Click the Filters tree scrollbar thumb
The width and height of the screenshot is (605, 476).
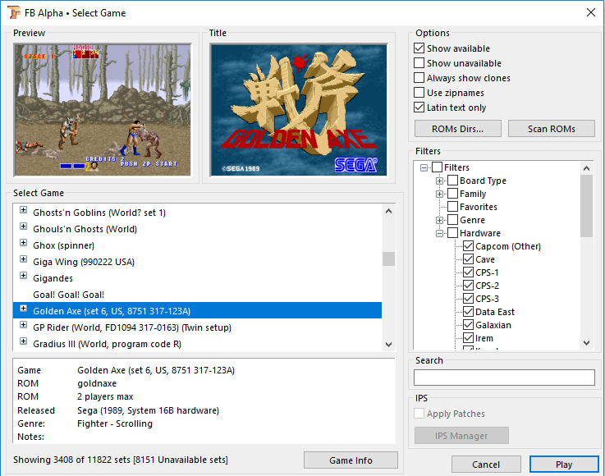pyautogui.click(x=586, y=206)
